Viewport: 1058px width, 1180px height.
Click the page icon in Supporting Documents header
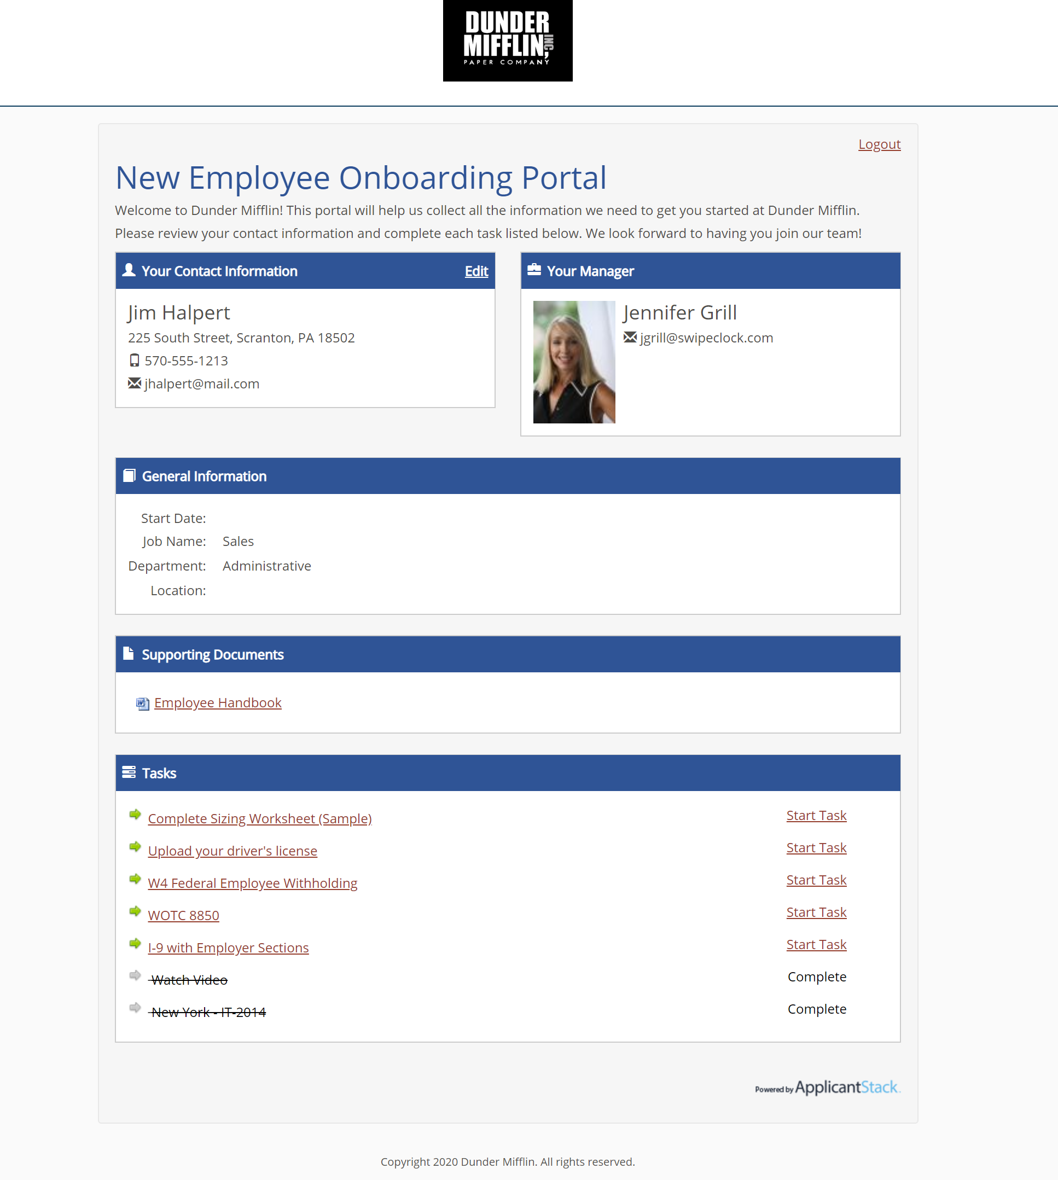pos(129,653)
